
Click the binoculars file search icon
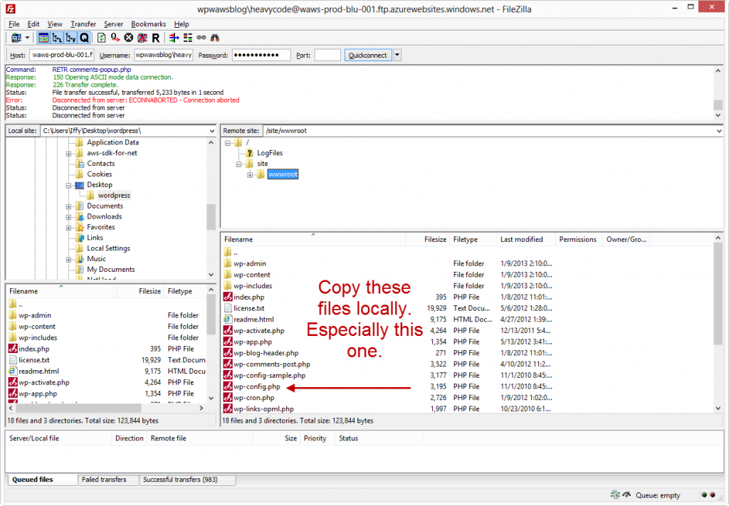[214, 38]
